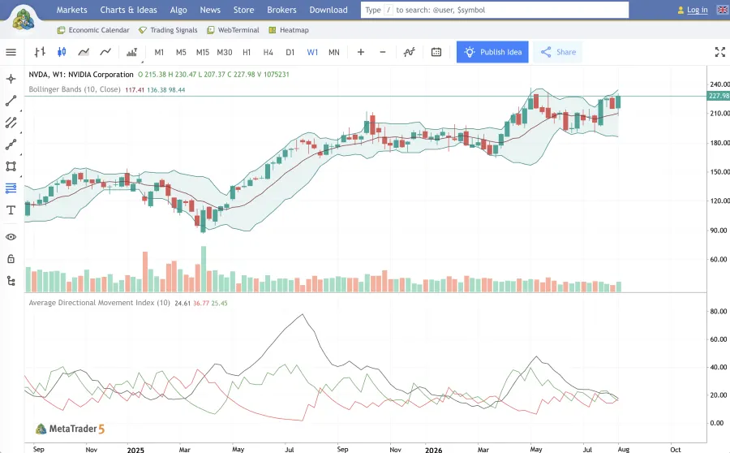Select the parallel channel tool
This screenshot has height=453, width=730.
[x=11, y=123]
